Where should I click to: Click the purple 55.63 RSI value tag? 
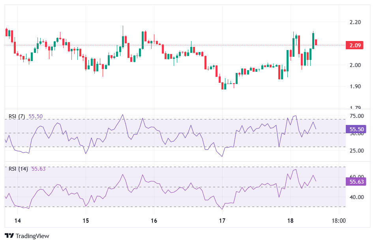(355, 181)
